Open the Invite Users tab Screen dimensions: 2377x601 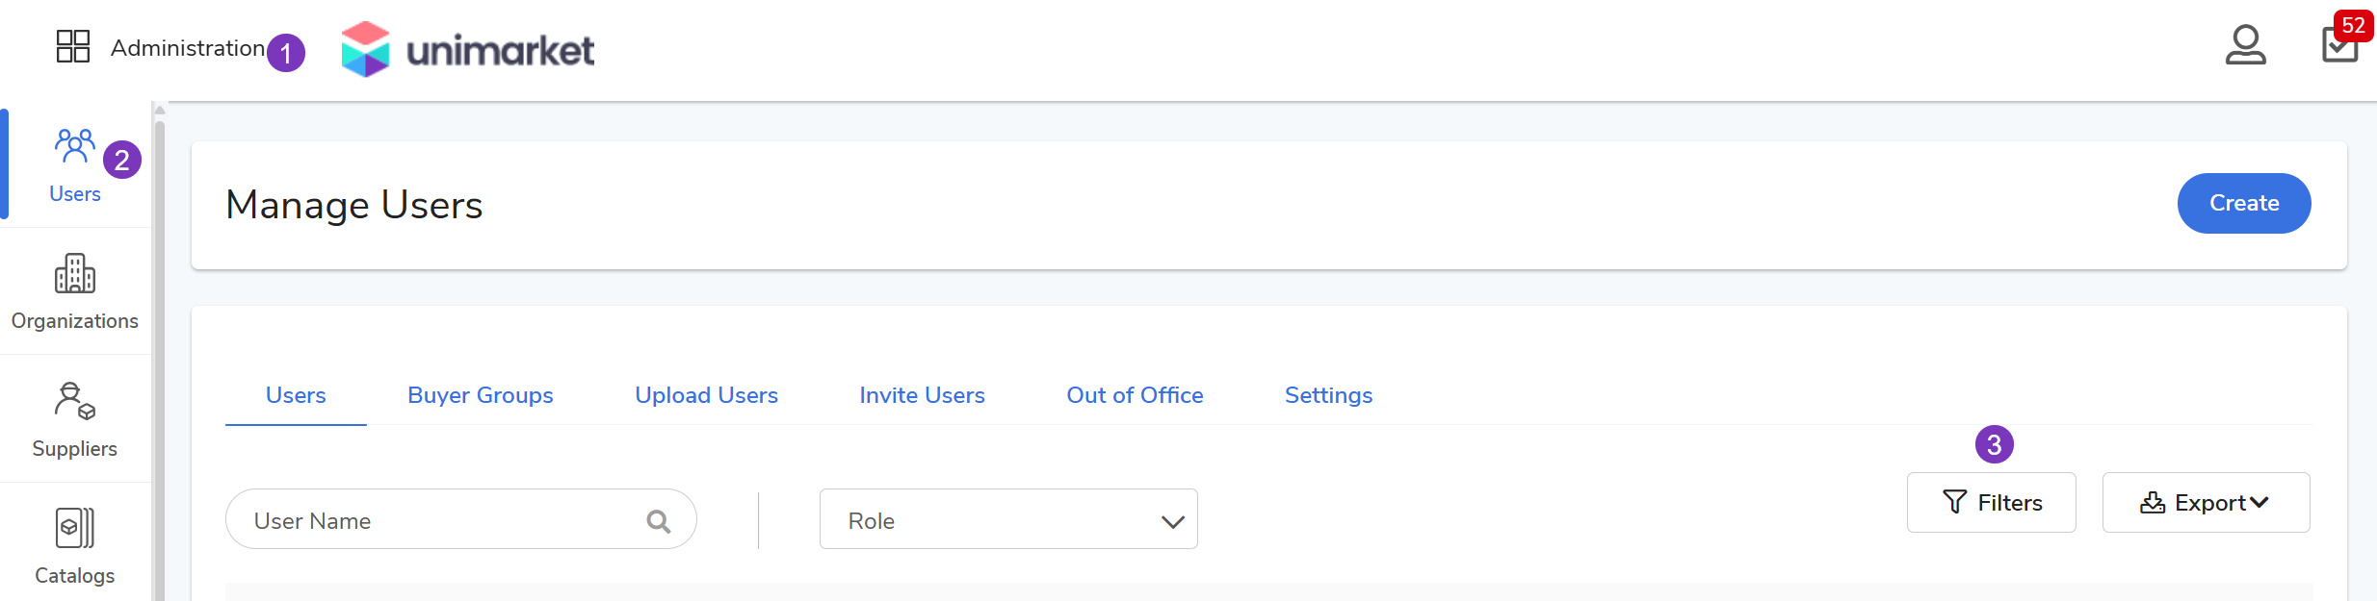coord(922,395)
